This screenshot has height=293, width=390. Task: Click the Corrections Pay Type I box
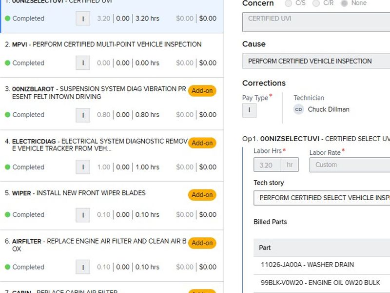pyautogui.click(x=249, y=110)
